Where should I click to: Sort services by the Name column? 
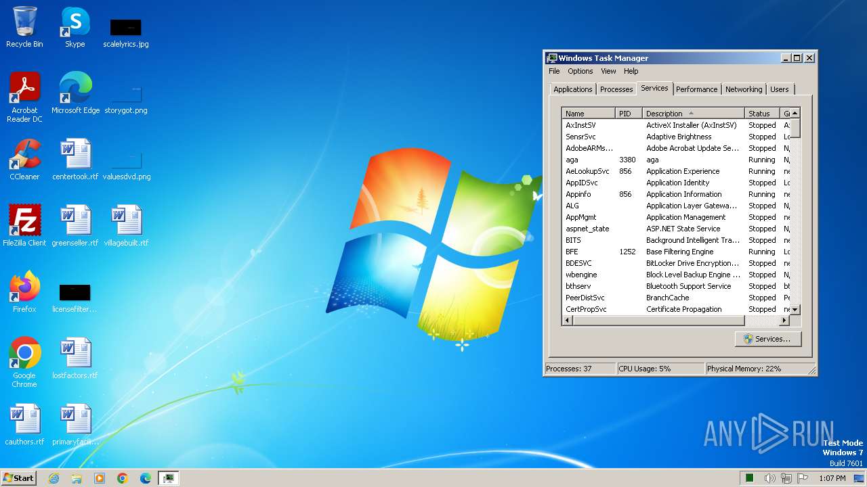[x=589, y=114]
